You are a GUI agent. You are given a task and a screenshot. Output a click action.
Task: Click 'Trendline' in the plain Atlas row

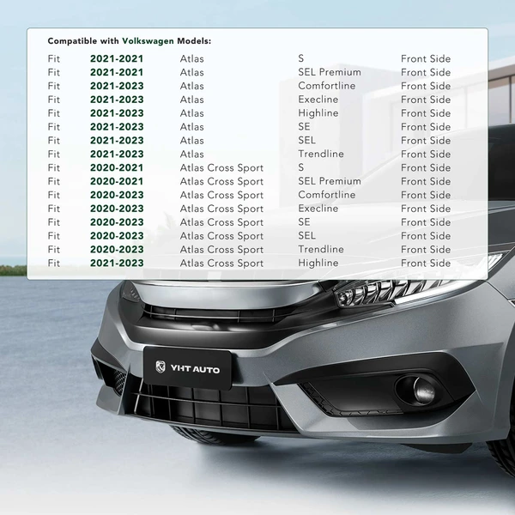tap(321, 154)
